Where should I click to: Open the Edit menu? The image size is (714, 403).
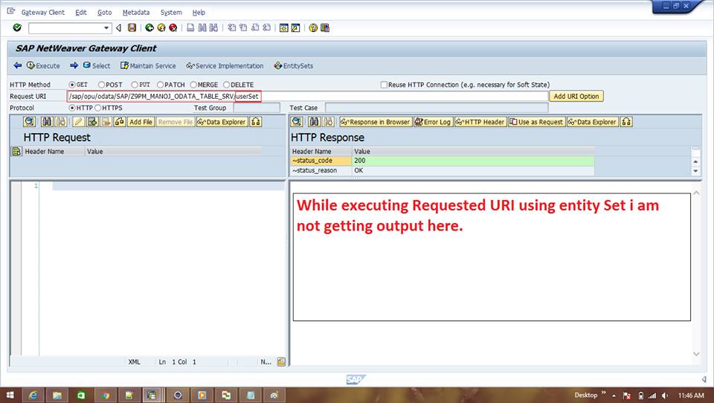click(x=81, y=13)
